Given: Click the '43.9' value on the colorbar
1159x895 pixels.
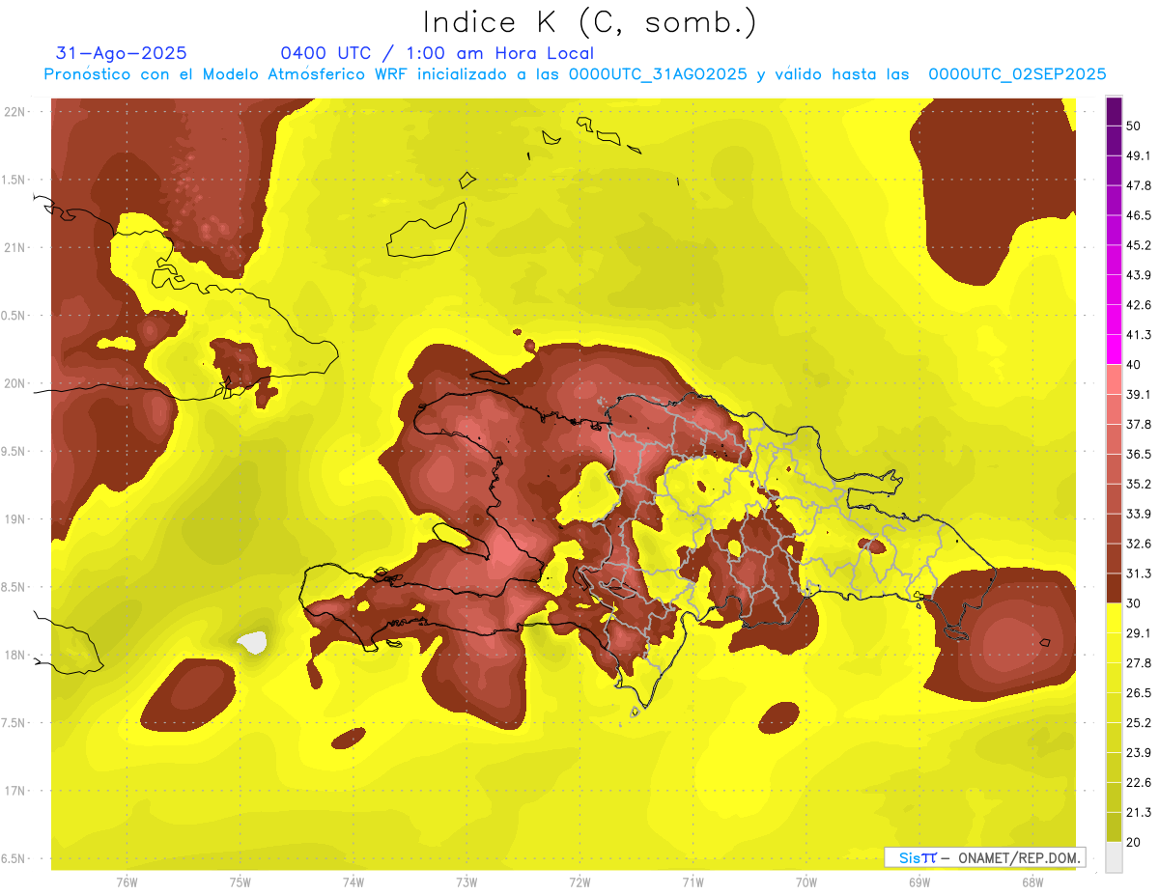Looking at the screenshot, I should tap(1139, 275).
